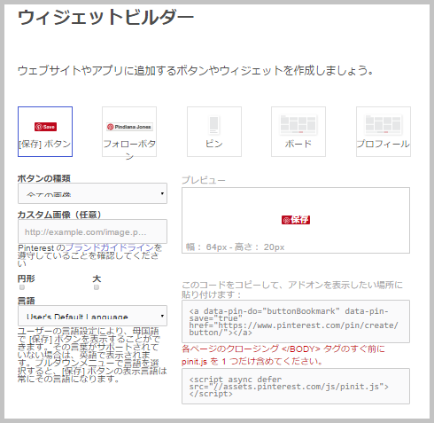The width and height of the screenshot is (434, 423).
Task: Click the このコードをコピーして instruction text
Action: [292, 290]
